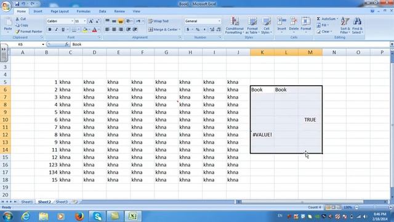The height and width of the screenshot is (222, 394).
Task: Apply red font color
Action: [94, 30]
